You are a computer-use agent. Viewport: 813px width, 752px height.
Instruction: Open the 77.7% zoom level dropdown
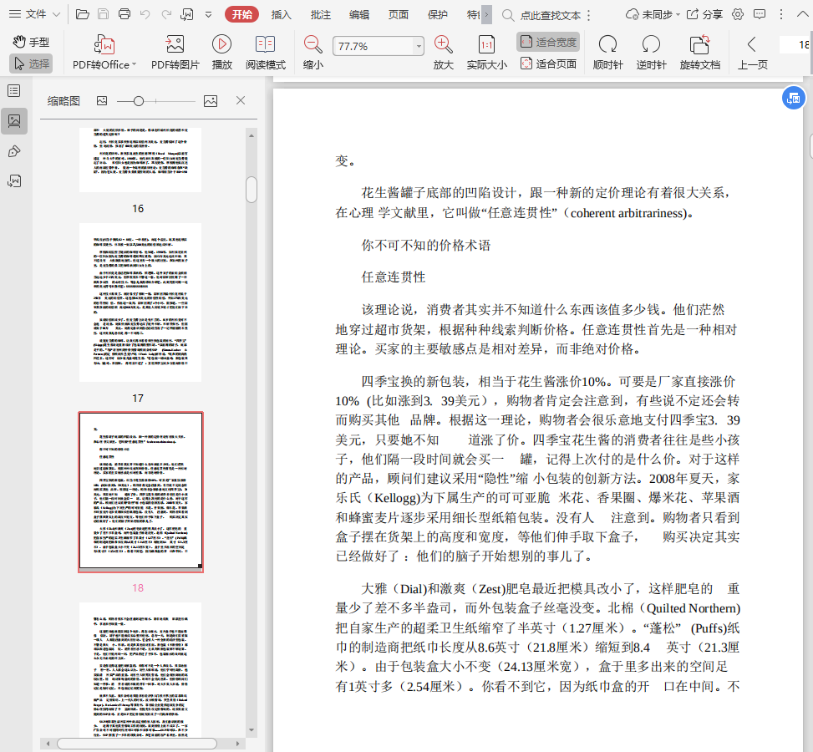(419, 46)
